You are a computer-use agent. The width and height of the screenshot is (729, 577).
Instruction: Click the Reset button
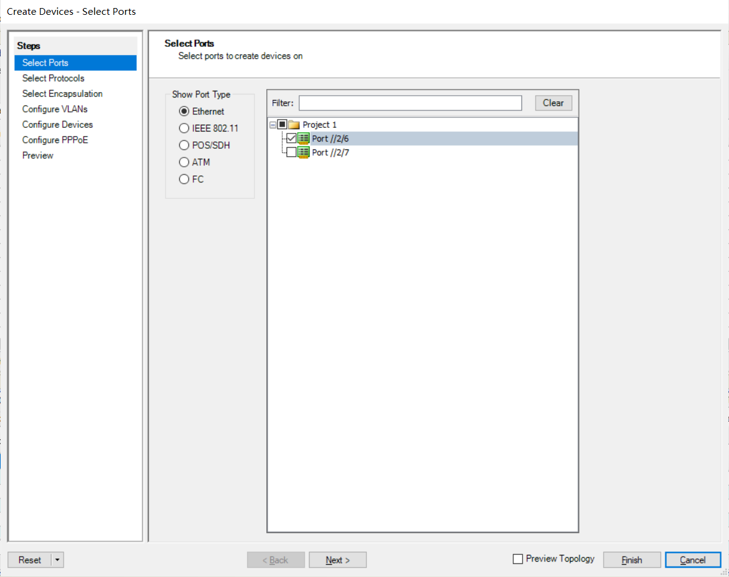[30, 560]
